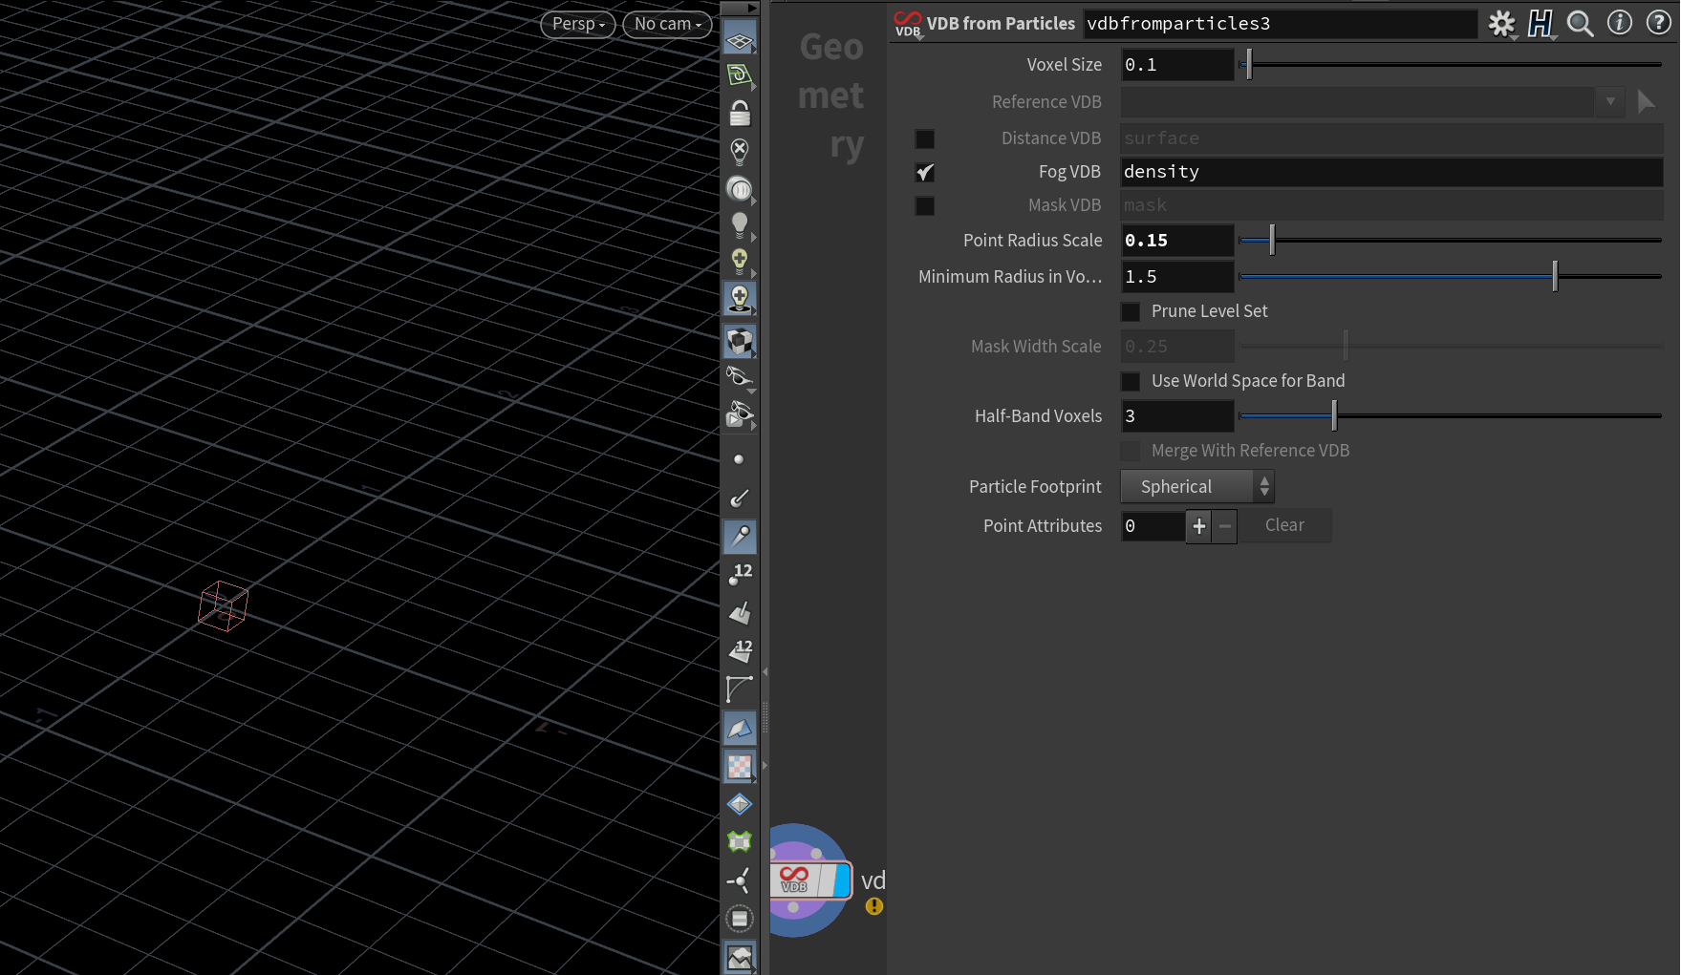
Task: Open the Persp viewport dropdown
Action: (x=578, y=24)
